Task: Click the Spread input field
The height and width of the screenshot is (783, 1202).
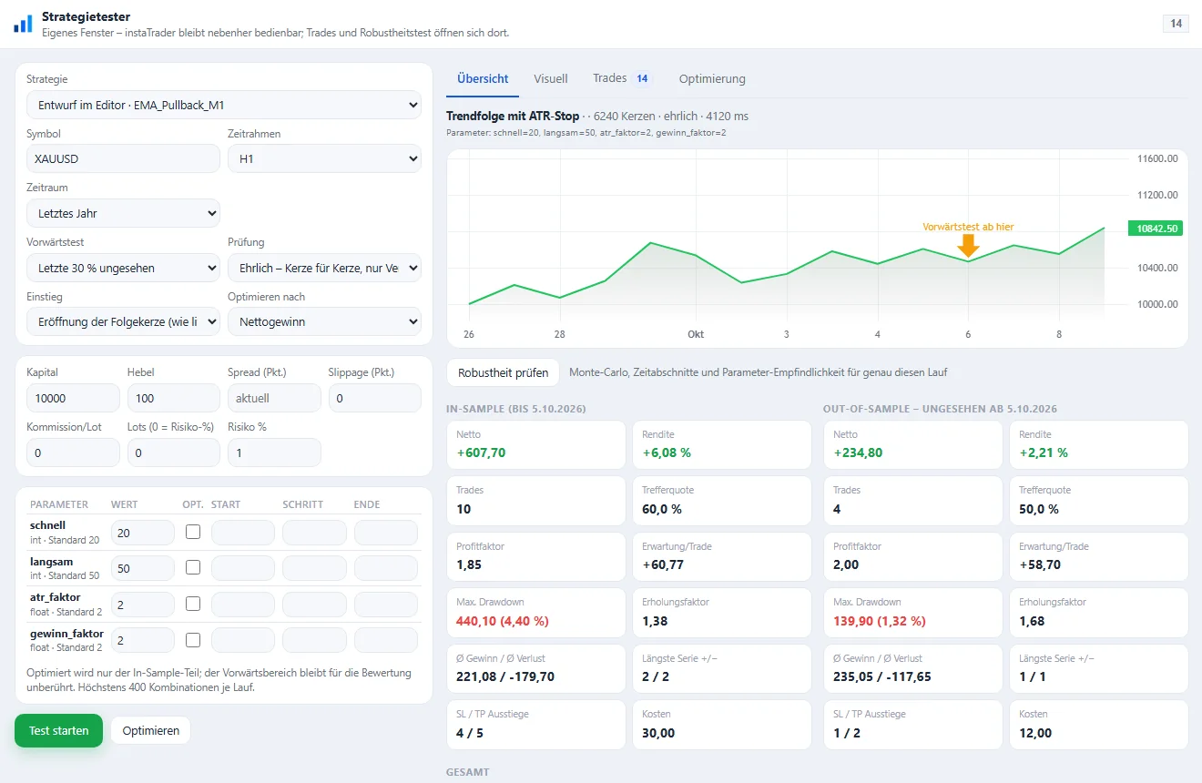Action: pos(274,398)
